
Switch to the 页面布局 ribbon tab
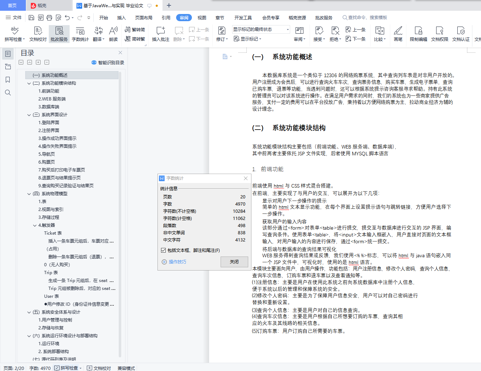click(x=144, y=18)
